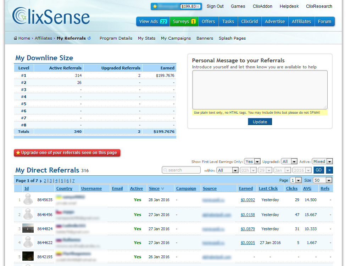Open My Stats submenu

[x=146, y=38]
